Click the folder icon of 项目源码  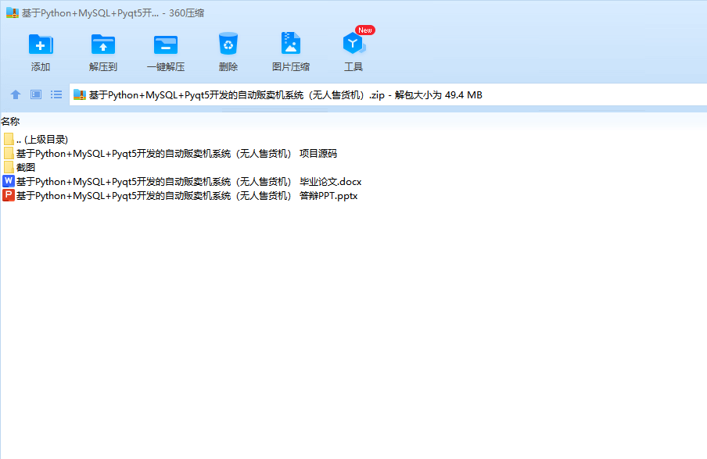coord(9,154)
